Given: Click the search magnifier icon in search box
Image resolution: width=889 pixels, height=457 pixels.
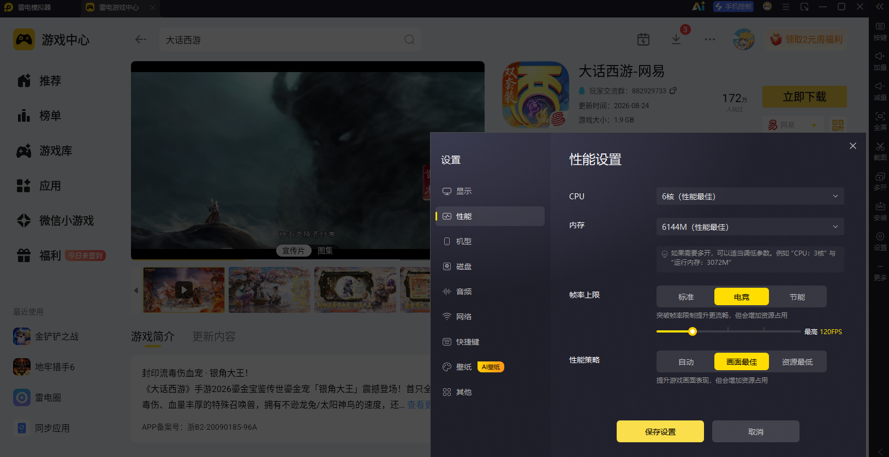Looking at the screenshot, I should tap(409, 39).
